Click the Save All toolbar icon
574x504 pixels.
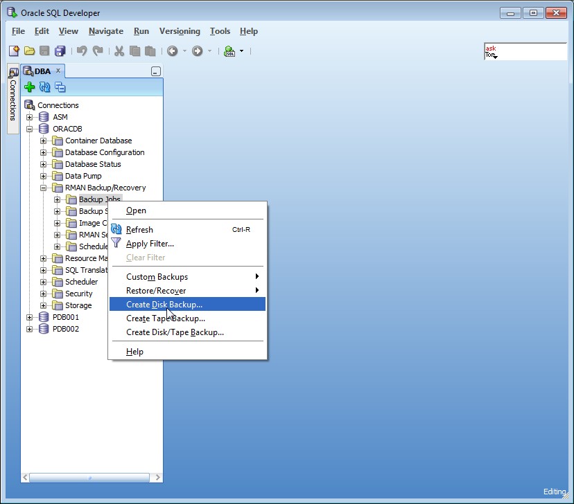(x=60, y=51)
